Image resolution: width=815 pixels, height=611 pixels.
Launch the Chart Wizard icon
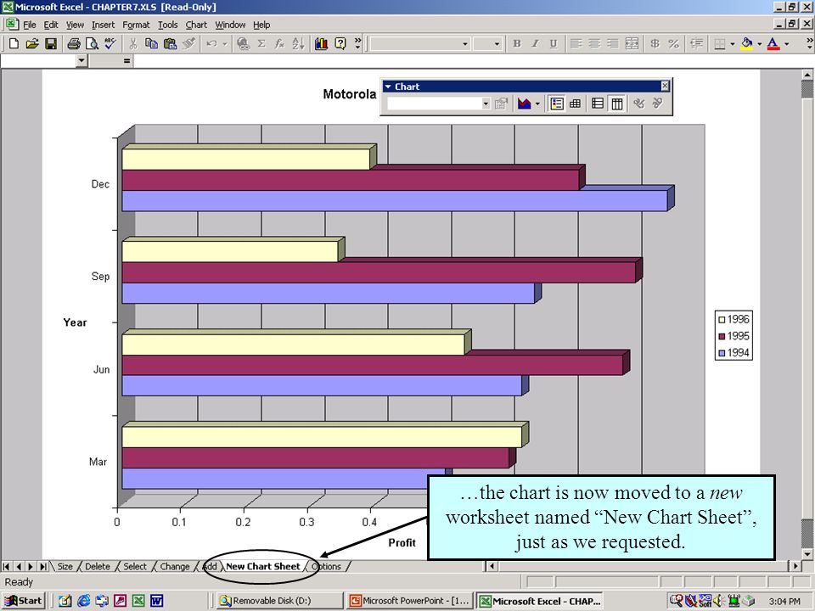pos(321,43)
